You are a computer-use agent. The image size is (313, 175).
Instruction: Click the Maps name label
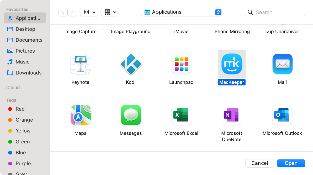tap(81, 133)
